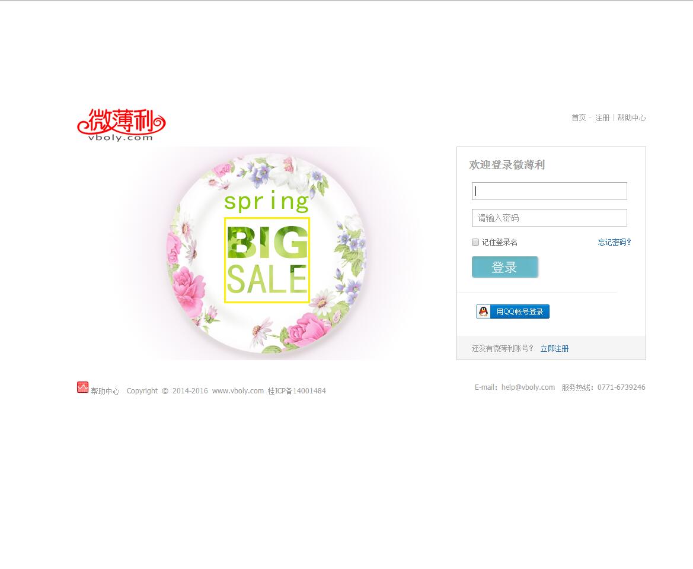693x569 pixels.
Task: Click the help@vboly.com email address
Action: 528,387
